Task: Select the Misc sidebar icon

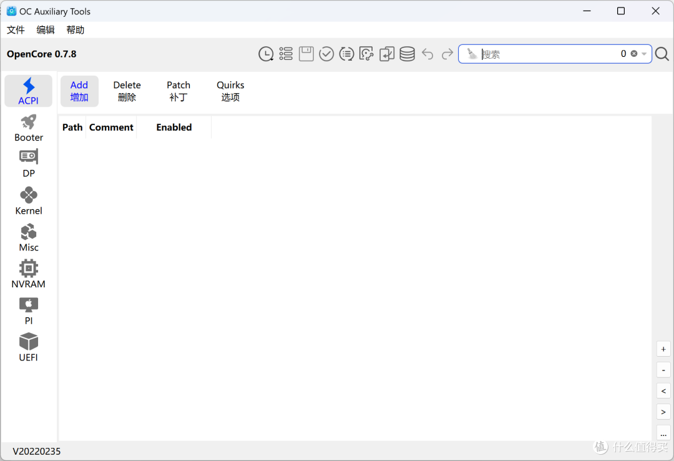Action: tap(29, 238)
